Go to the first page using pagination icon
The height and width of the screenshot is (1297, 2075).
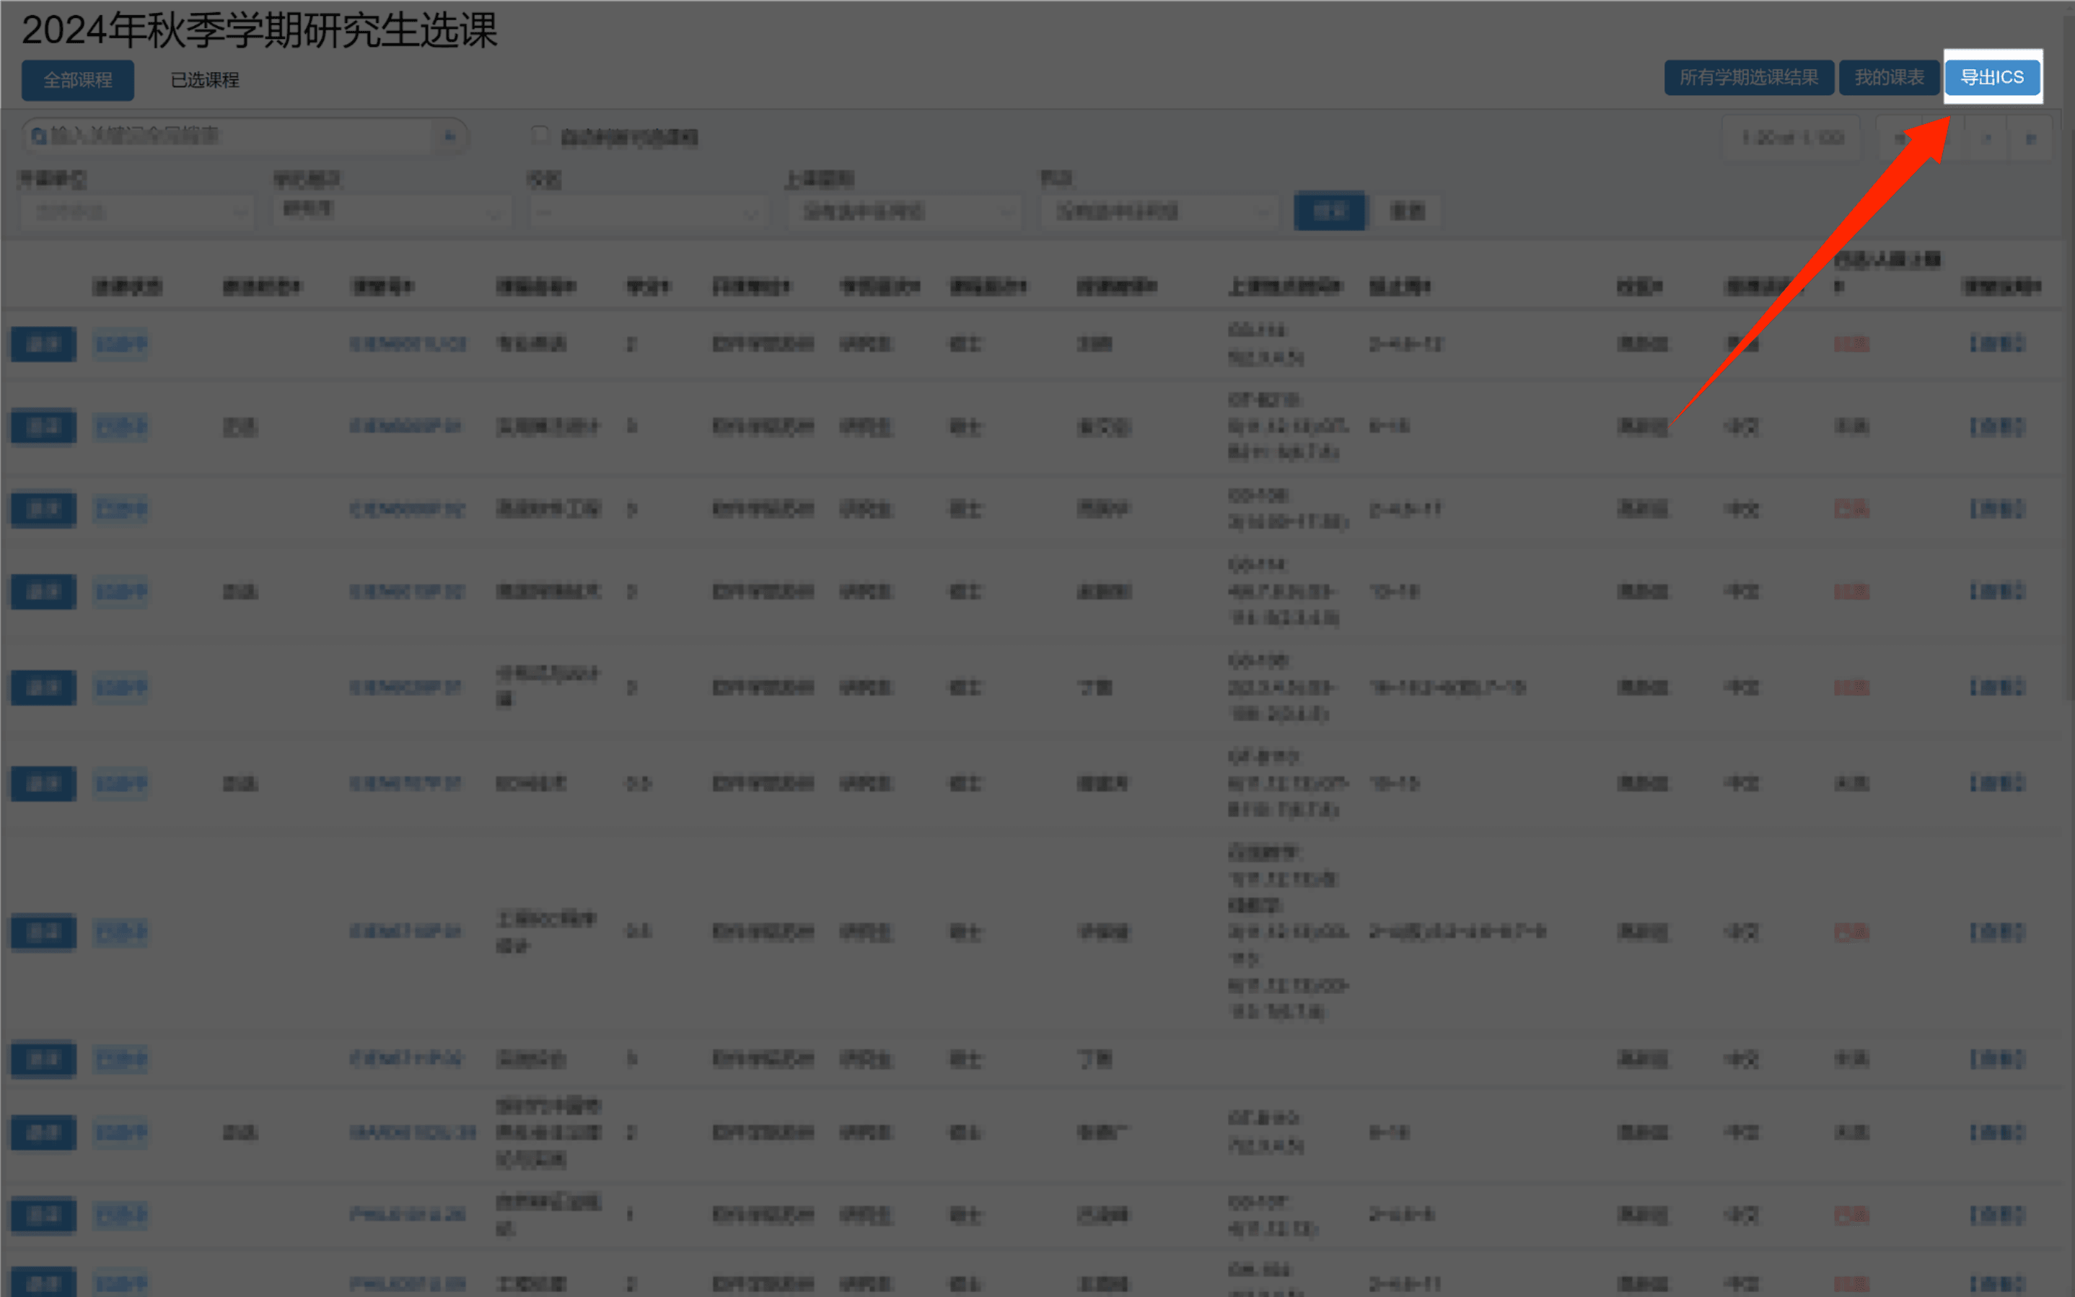click(x=1899, y=138)
